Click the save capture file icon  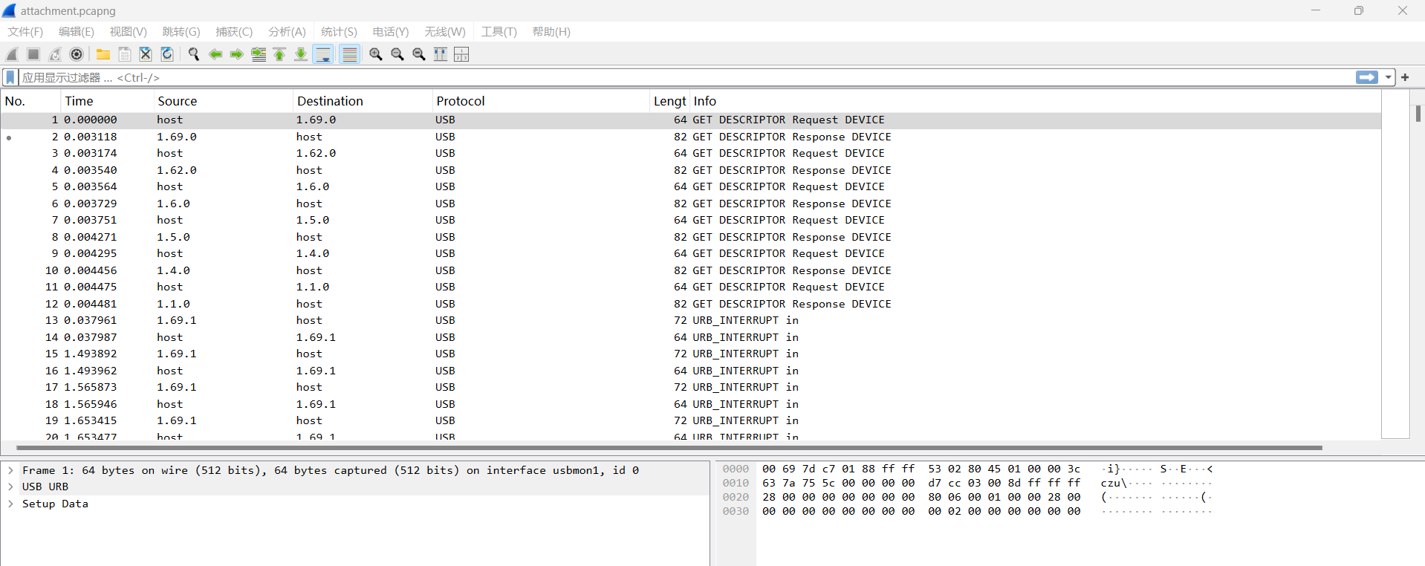(x=125, y=54)
